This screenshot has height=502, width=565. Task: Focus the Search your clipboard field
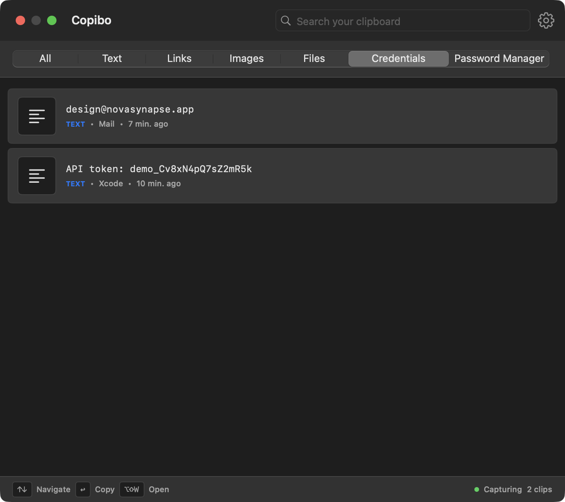403,21
